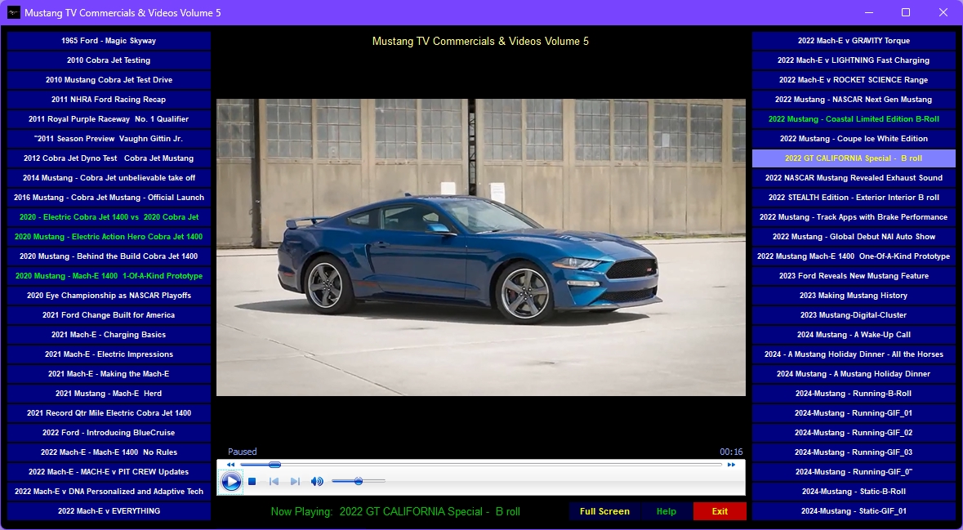Play 2011 Season Preview Vaughn Gittin Jr.
Image resolution: width=963 pixels, height=530 pixels.
(109, 139)
